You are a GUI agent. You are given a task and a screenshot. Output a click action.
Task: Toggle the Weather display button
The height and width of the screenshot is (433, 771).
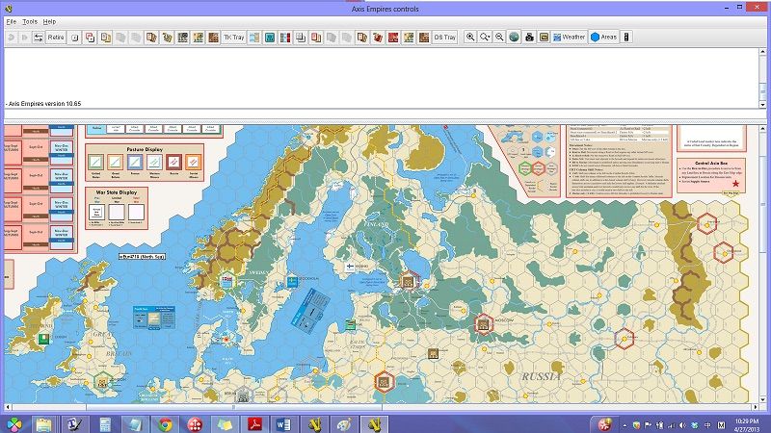click(x=569, y=38)
